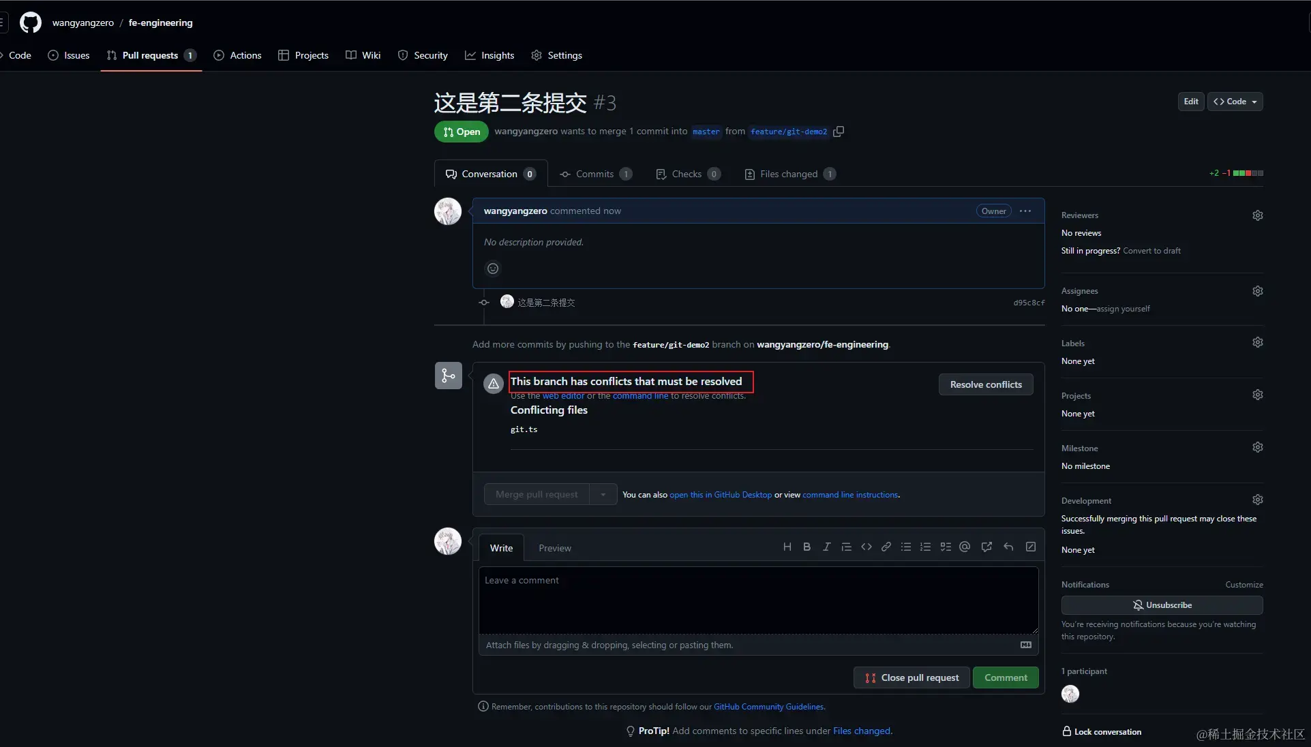The height and width of the screenshot is (747, 1311).
Task: Click the Bold formatting icon
Action: [807, 547]
